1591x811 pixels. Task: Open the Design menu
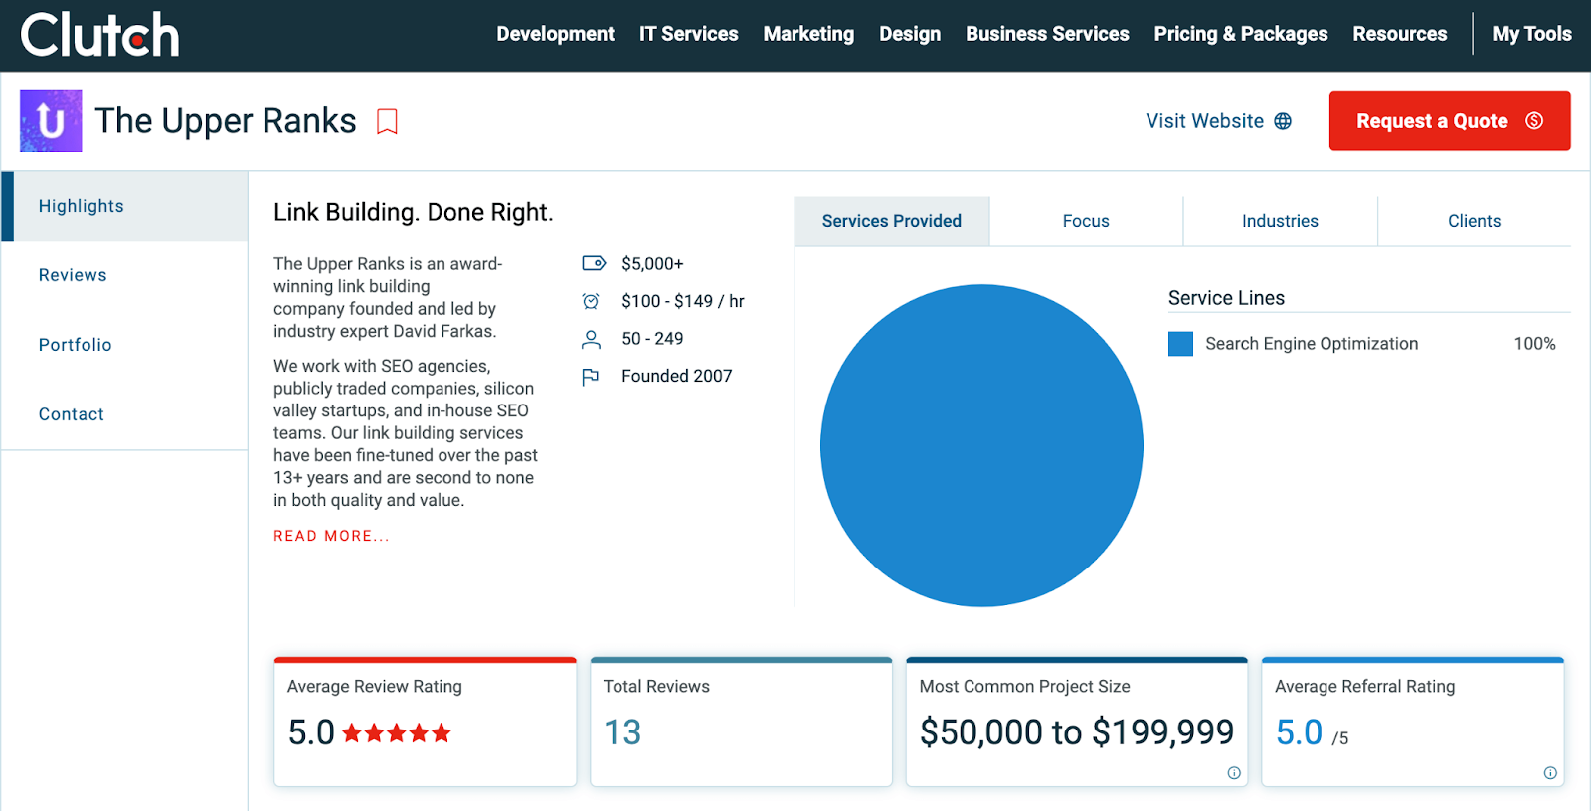(910, 34)
